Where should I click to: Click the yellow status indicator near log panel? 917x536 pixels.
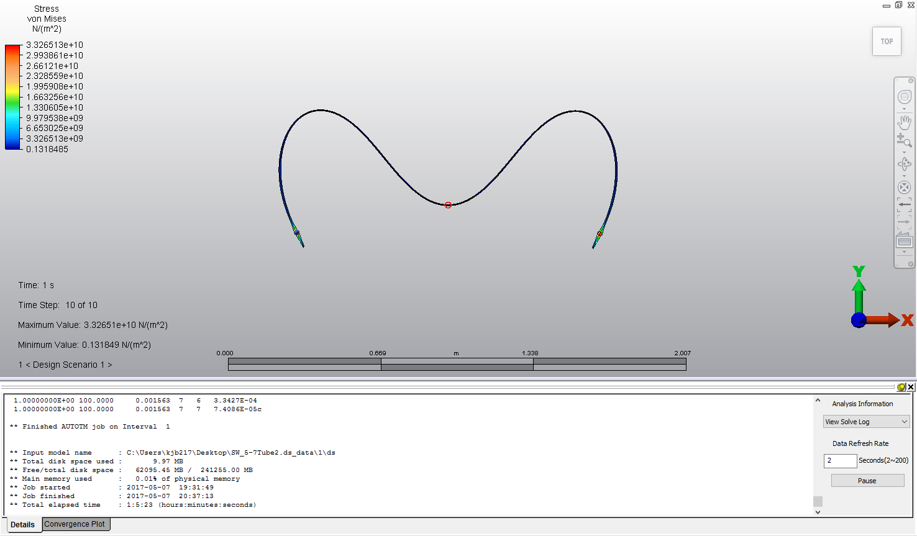(x=901, y=387)
